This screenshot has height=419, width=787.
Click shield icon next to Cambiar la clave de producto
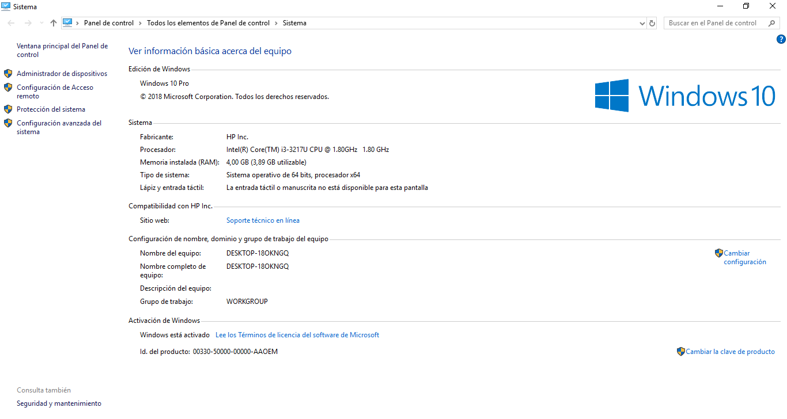[681, 351]
